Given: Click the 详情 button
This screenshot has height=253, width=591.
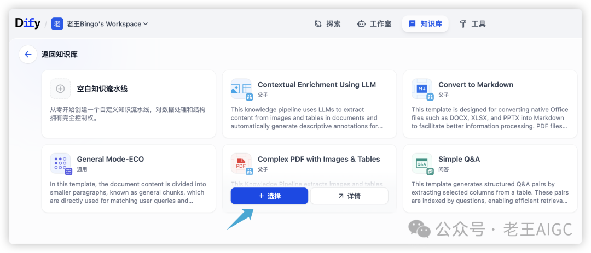Looking at the screenshot, I should (349, 196).
